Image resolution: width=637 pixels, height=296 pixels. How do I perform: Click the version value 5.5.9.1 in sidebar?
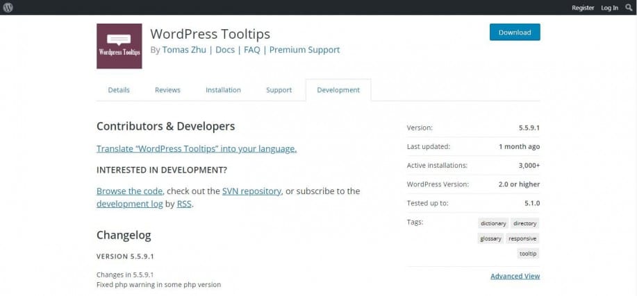(x=529, y=128)
